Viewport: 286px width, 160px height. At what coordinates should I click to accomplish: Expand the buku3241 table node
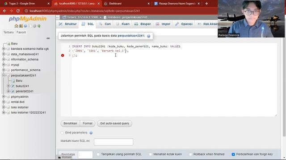pyautogui.click(x=8, y=86)
